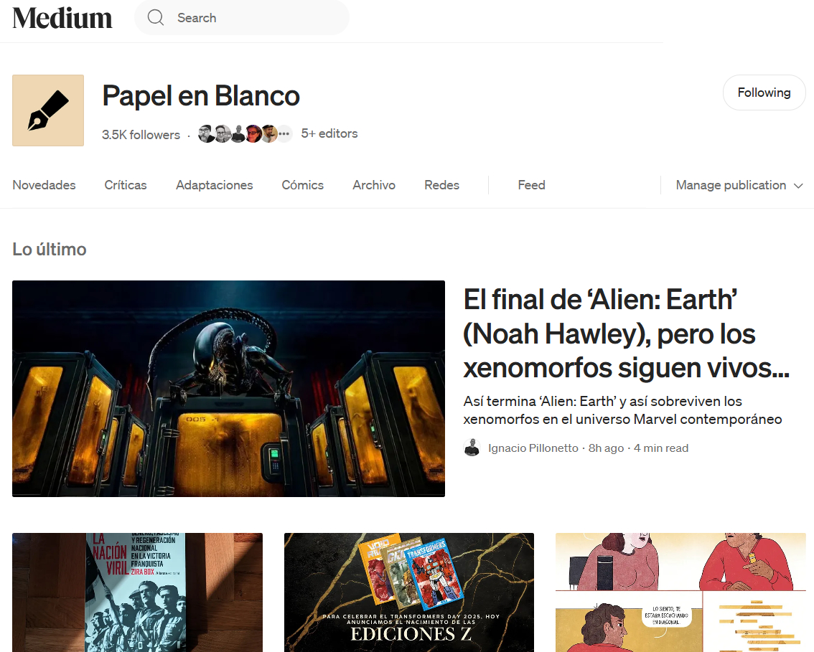Click the red-toned editor avatar

coord(253,134)
